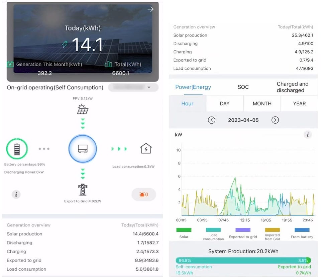Select Exported to grid value 8.9/3483.6
The width and height of the screenshot is (321, 277).
point(146,260)
